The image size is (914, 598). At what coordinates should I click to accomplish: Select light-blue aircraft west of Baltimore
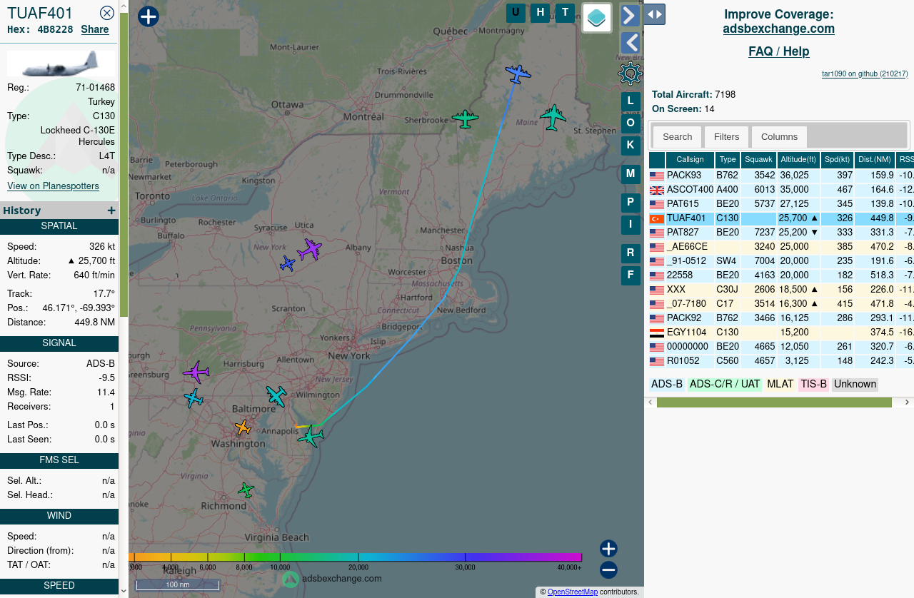[x=194, y=398]
